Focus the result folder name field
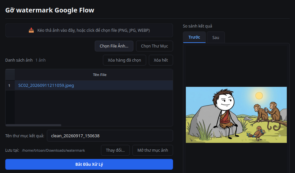The height and width of the screenshot is (173, 295). pyautogui.click(x=110, y=136)
